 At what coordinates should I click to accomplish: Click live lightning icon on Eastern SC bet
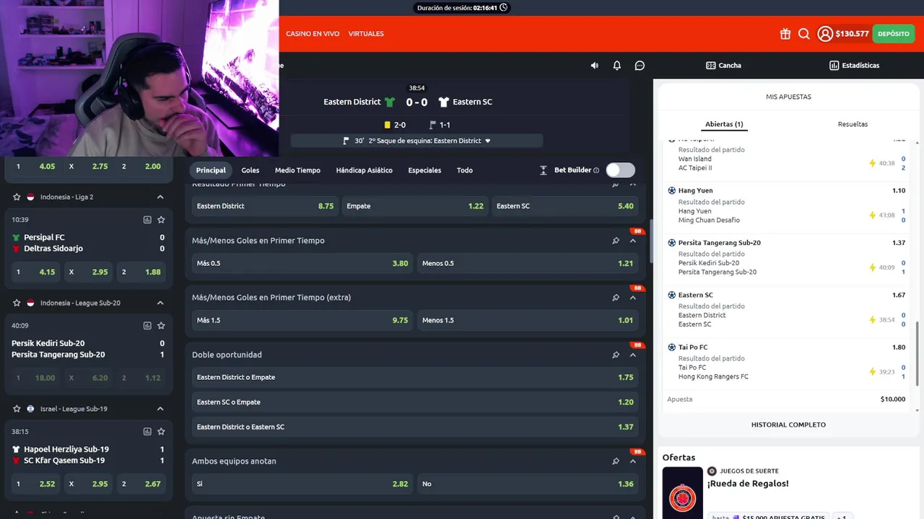[873, 320]
